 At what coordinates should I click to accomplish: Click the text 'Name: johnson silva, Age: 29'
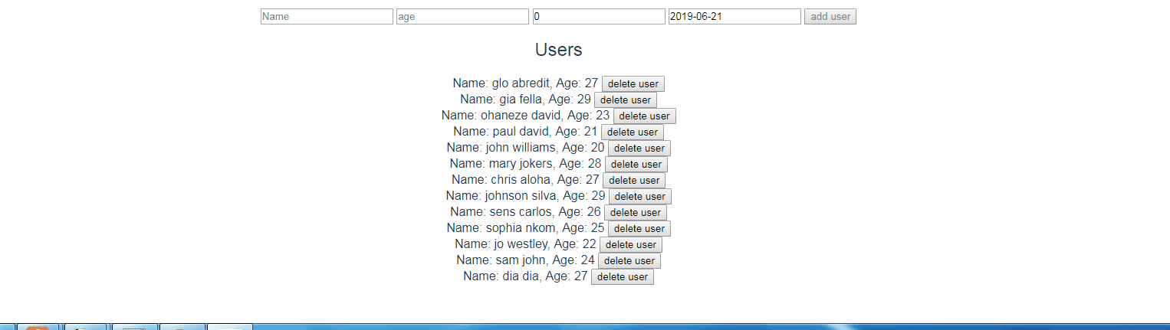[526, 196]
